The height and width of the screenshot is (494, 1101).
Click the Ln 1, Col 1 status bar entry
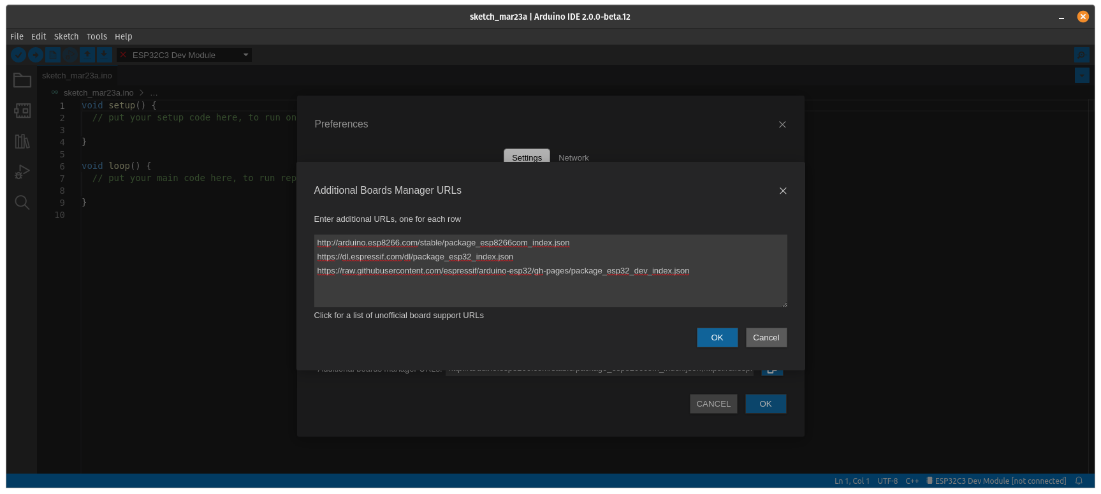[852, 481]
